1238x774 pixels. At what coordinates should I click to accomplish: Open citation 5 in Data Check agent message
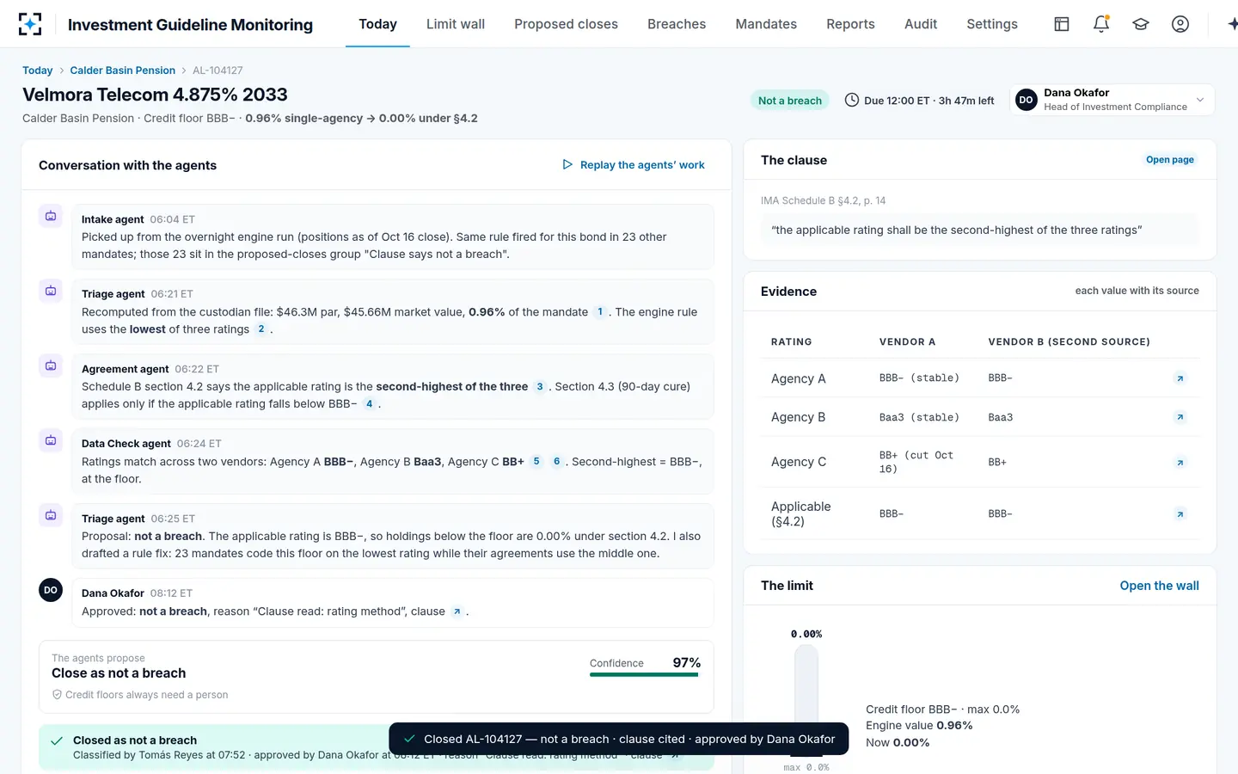(536, 462)
